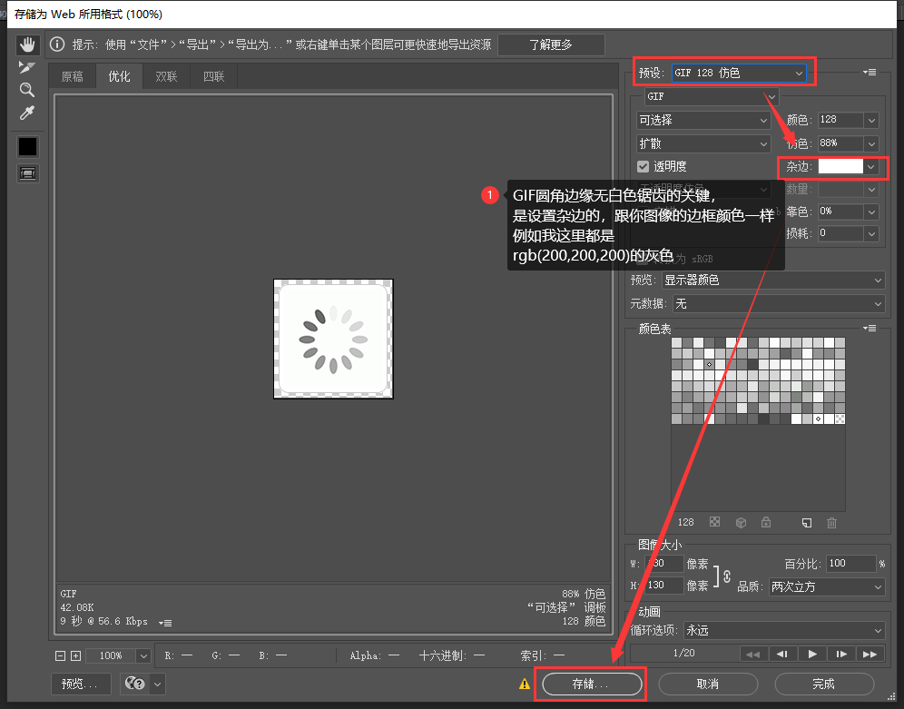Image resolution: width=904 pixels, height=709 pixels.
Task: Click the white 杂边 matte color swatch
Action: pos(840,167)
